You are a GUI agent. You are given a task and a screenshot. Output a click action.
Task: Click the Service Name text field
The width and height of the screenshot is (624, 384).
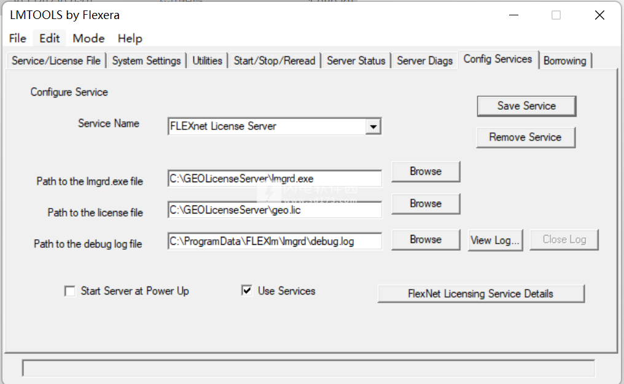coord(267,126)
